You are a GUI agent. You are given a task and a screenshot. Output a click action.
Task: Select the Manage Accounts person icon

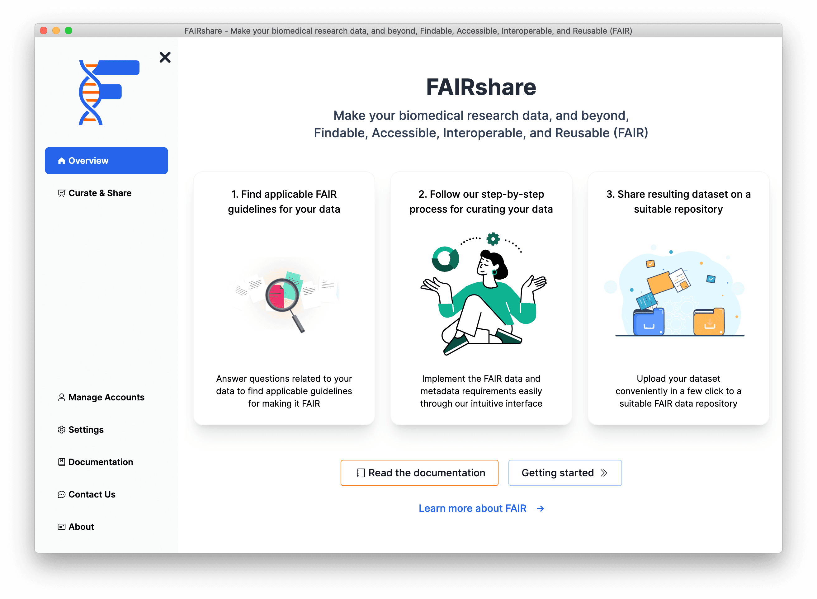pyautogui.click(x=62, y=397)
